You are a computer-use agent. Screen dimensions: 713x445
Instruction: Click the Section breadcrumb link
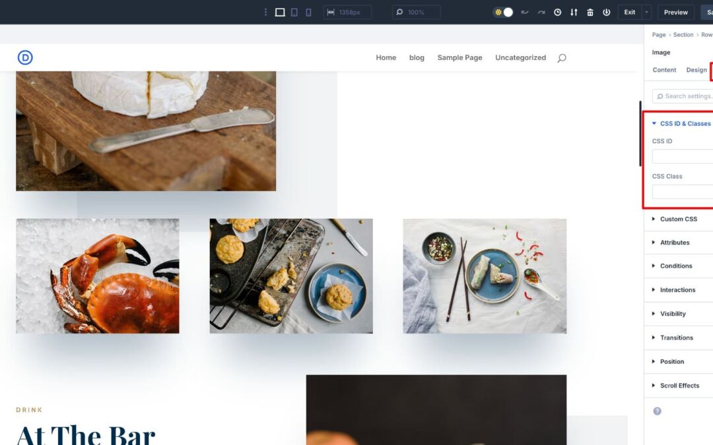(683, 35)
